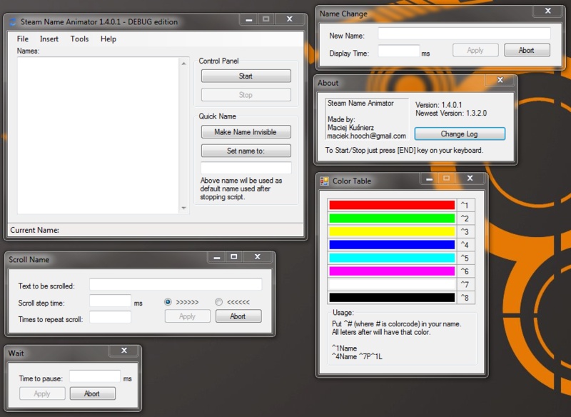Click the '^4Name ^7P^1L' usage example text
Image resolution: width=571 pixels, height=417 pixels.
tap(357, 356)
